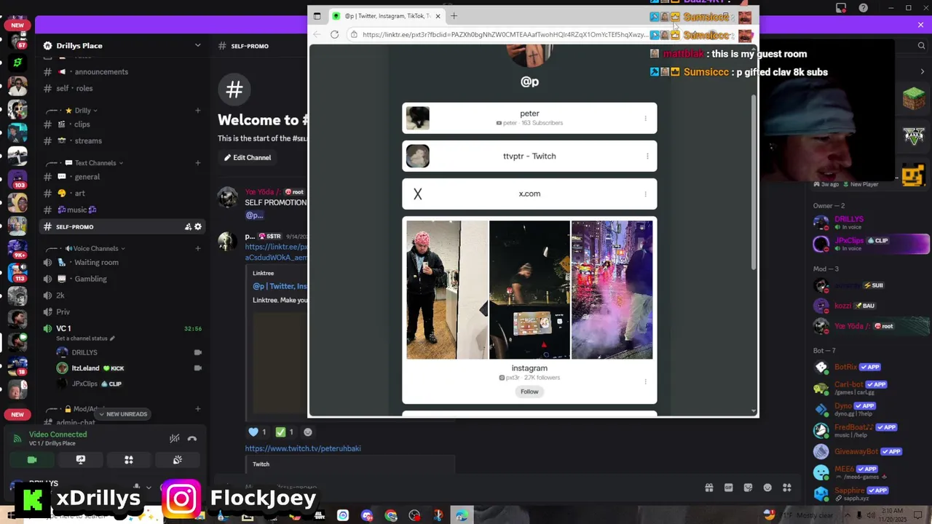Add a reaction to the message
932x524 pixels.
(308, 432)
